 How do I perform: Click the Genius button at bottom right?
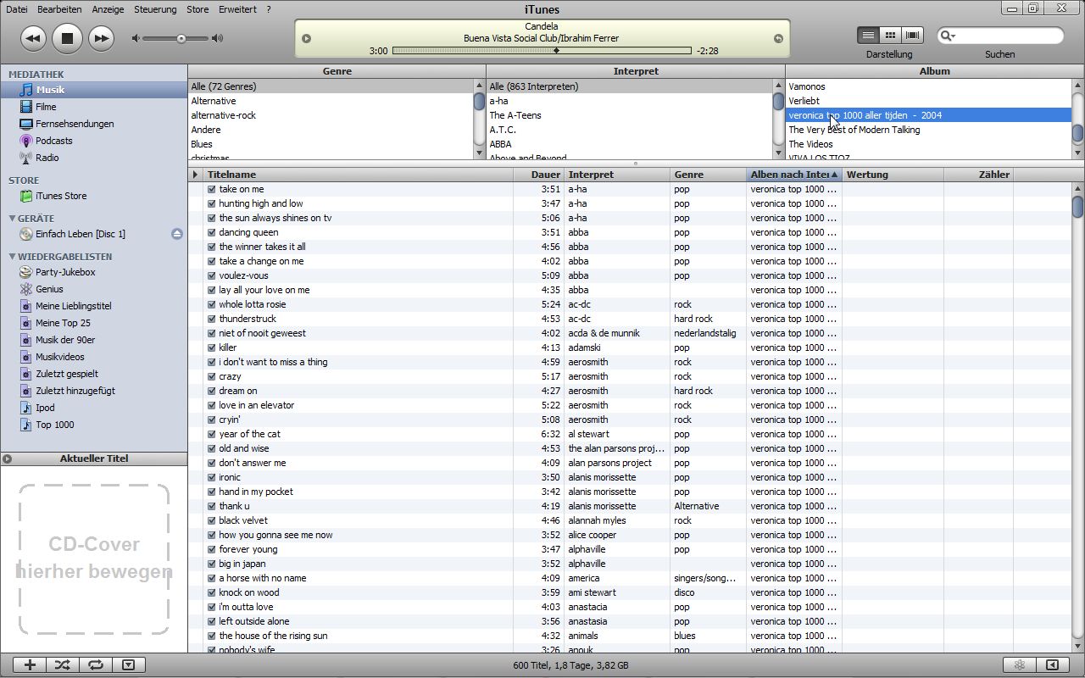(x=1020, y=665)
